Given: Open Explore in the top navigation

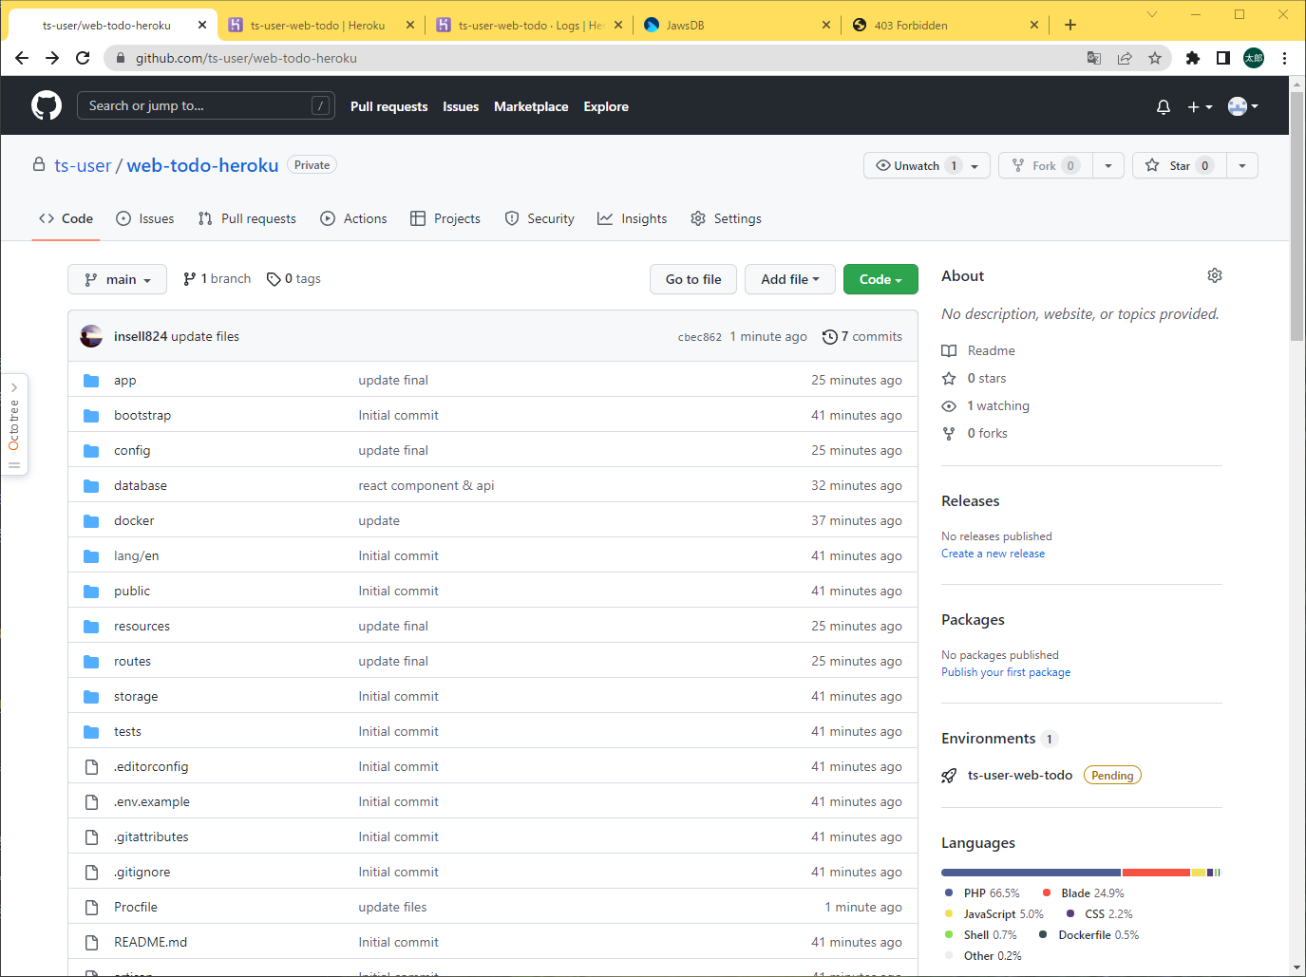Looking at the screenshot, I should click(x=606, y=106).
